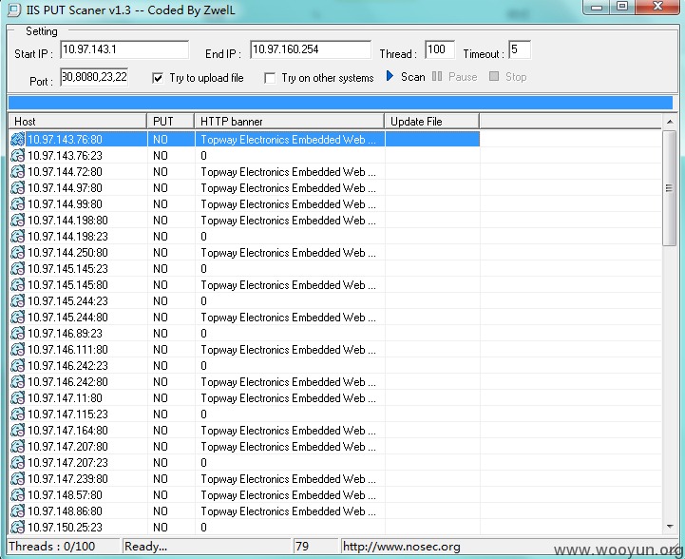Click the Stop square icon

(494, 76)
